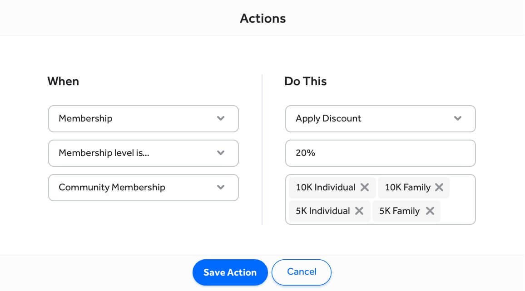Click the chevron on the Apply Discount selector
The image size is (525, 291).
[458, 118]
